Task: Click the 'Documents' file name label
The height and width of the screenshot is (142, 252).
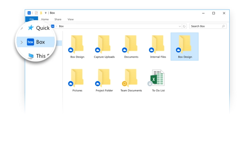Action: (x=131, y=57)
